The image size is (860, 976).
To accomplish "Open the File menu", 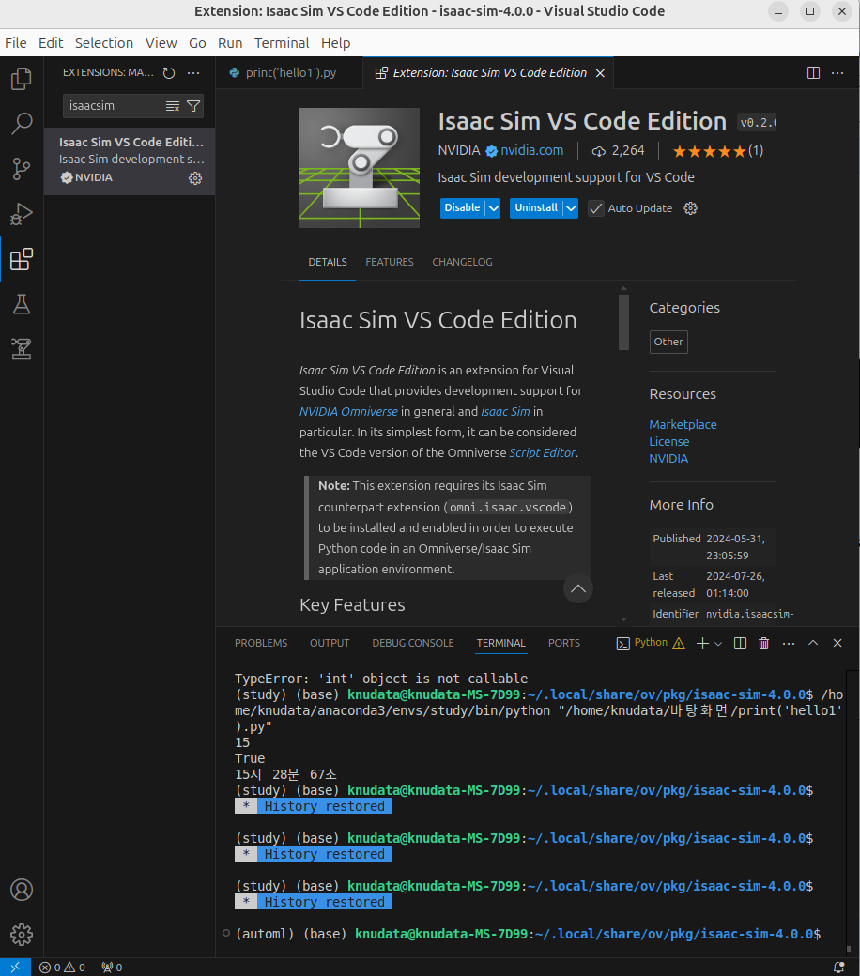I will click(16, 43).
